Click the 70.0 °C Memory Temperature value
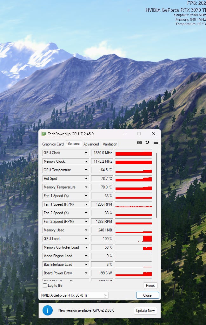This screenshot has width=206, height=325. (x=102, y=187)
